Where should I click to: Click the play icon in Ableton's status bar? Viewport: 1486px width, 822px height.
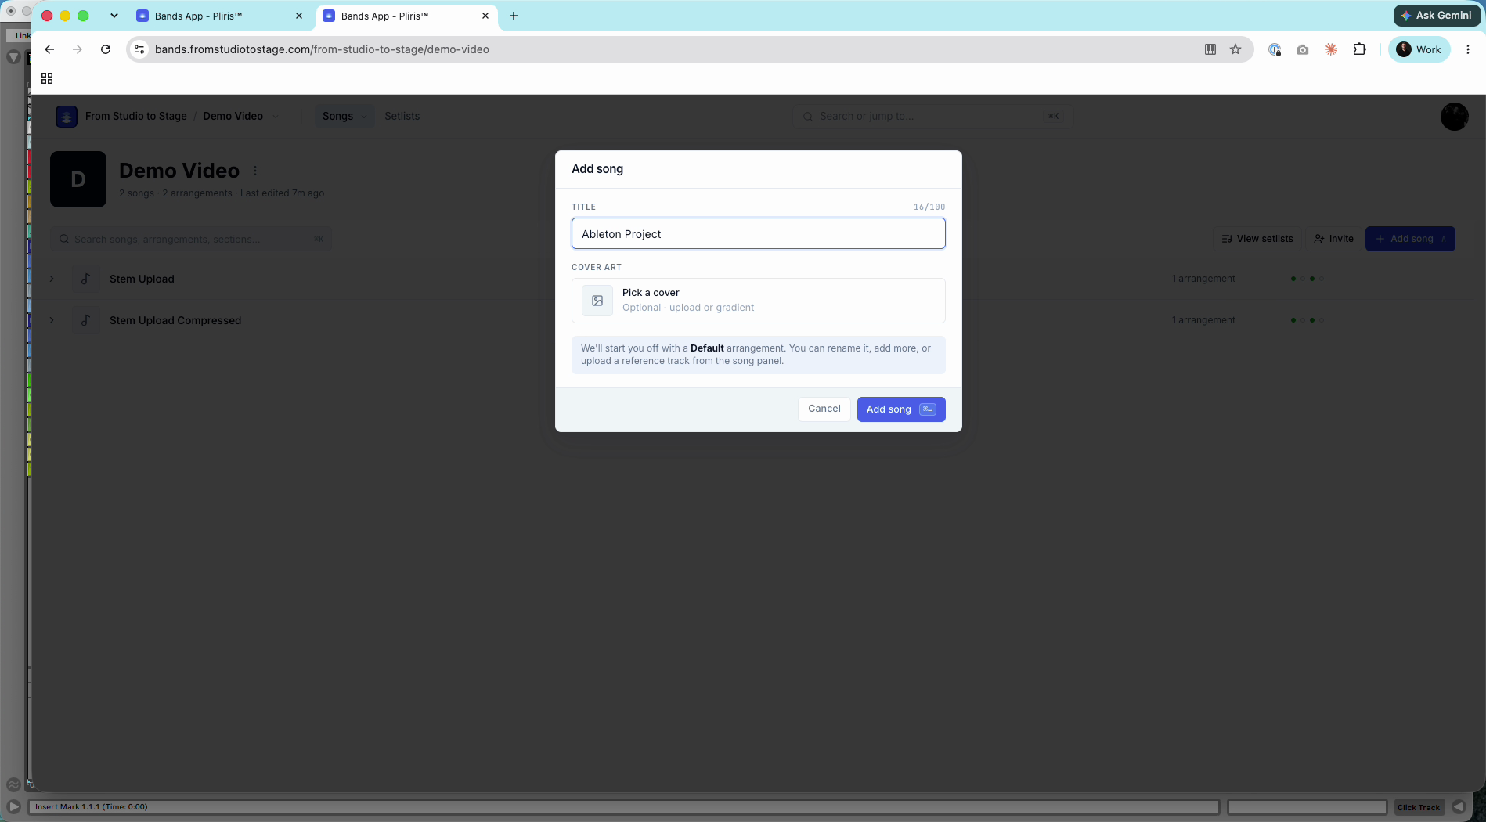[14, 806]
